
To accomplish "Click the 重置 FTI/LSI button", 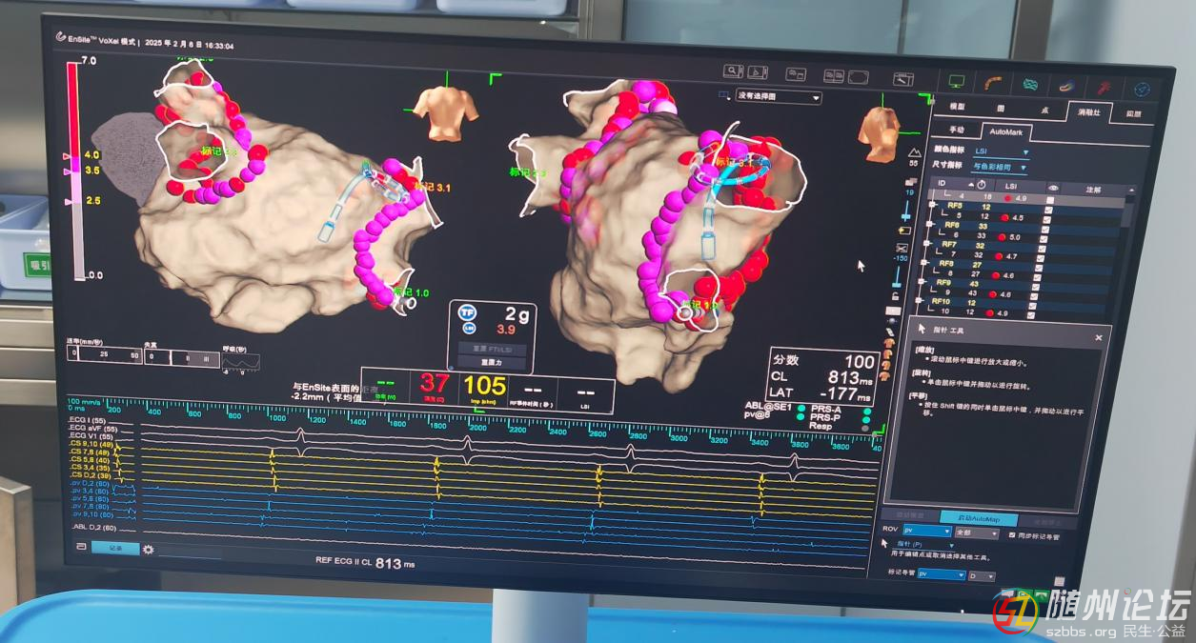I will [x=493, y=349].
